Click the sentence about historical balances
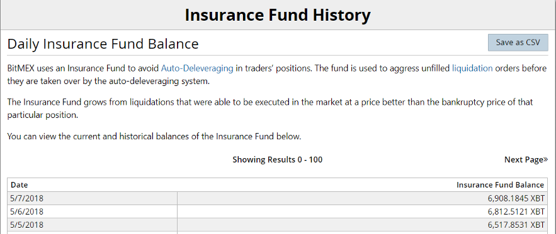 154,136
